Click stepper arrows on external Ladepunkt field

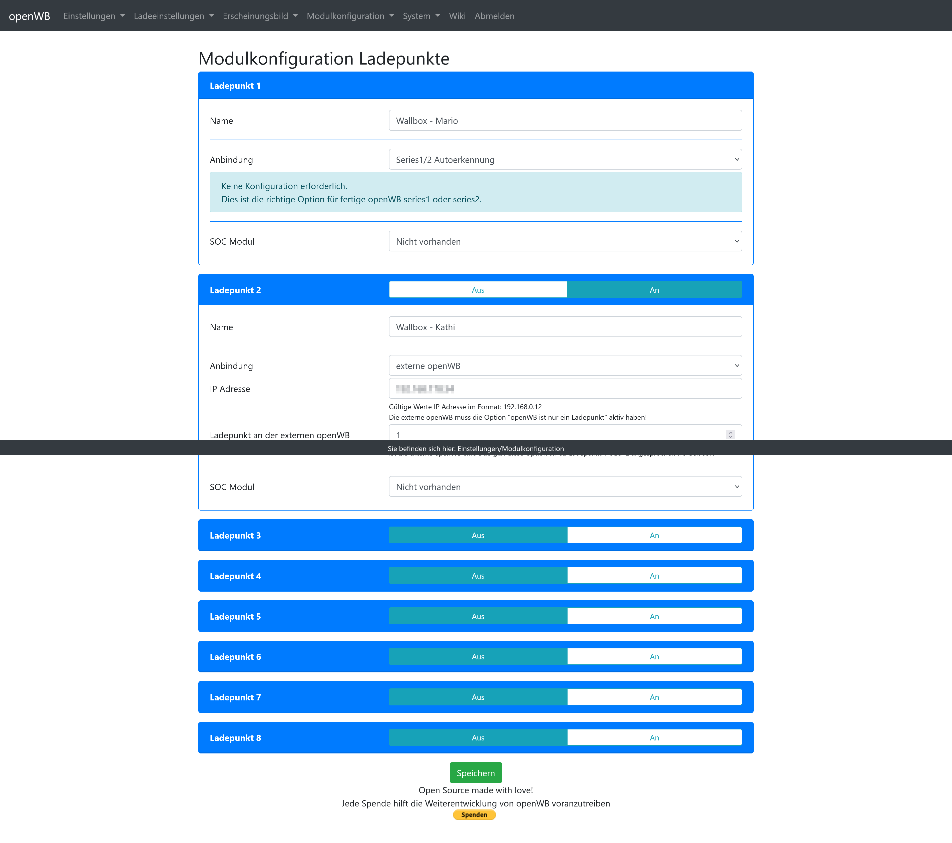(x=730, y=434)
